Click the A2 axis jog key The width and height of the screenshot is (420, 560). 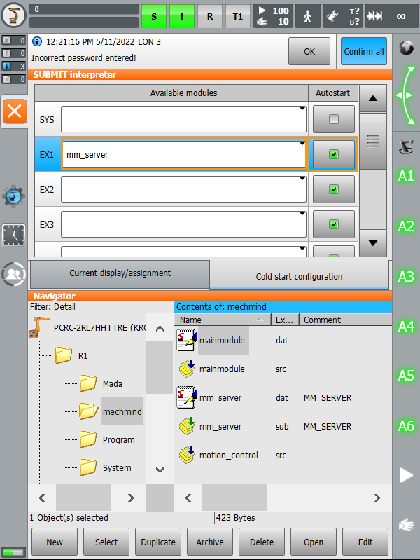[x=406, y=226]
